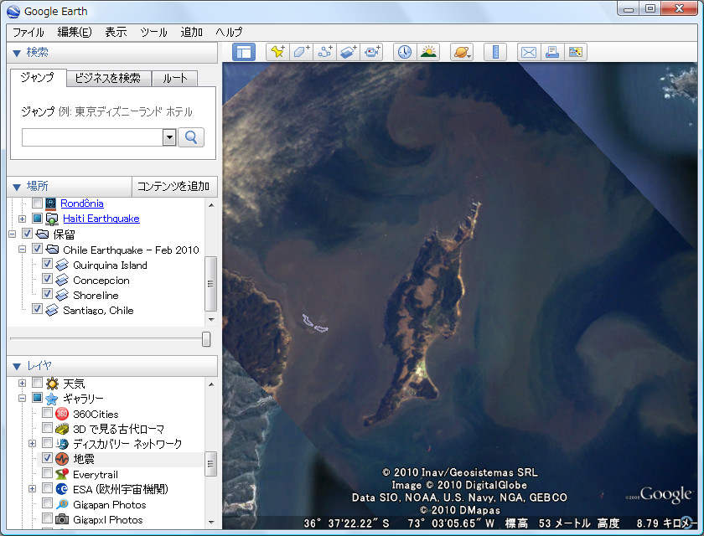Open the 編集(E) menu
704x536 pixels.
(74, 33)
